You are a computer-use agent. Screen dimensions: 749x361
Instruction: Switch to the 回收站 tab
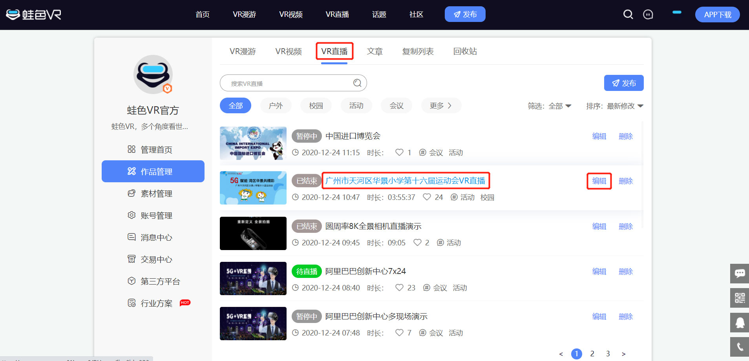465,51
